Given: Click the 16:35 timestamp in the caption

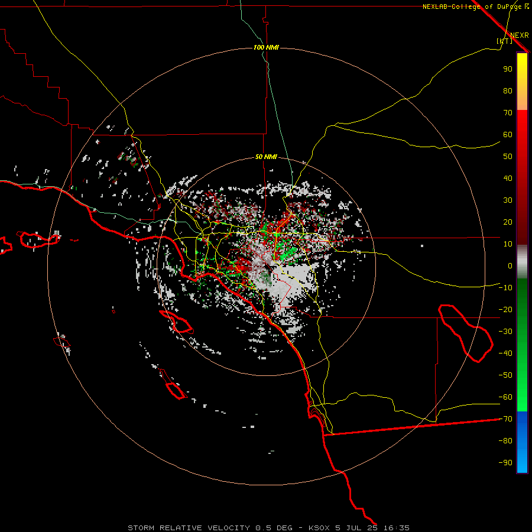Looking at the screenshot, I should (x=397, y=528).
